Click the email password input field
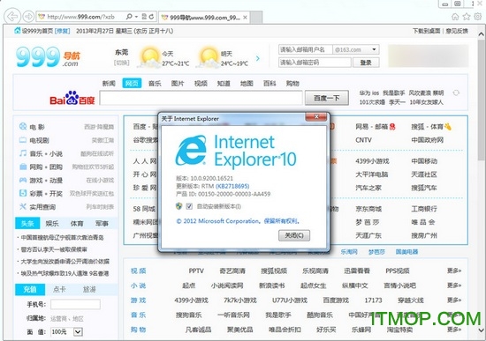This screenshot has width=486, height=341. (x=315, y=63)
